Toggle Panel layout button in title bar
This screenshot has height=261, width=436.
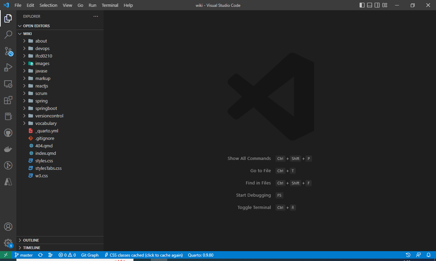pos(369,5)
